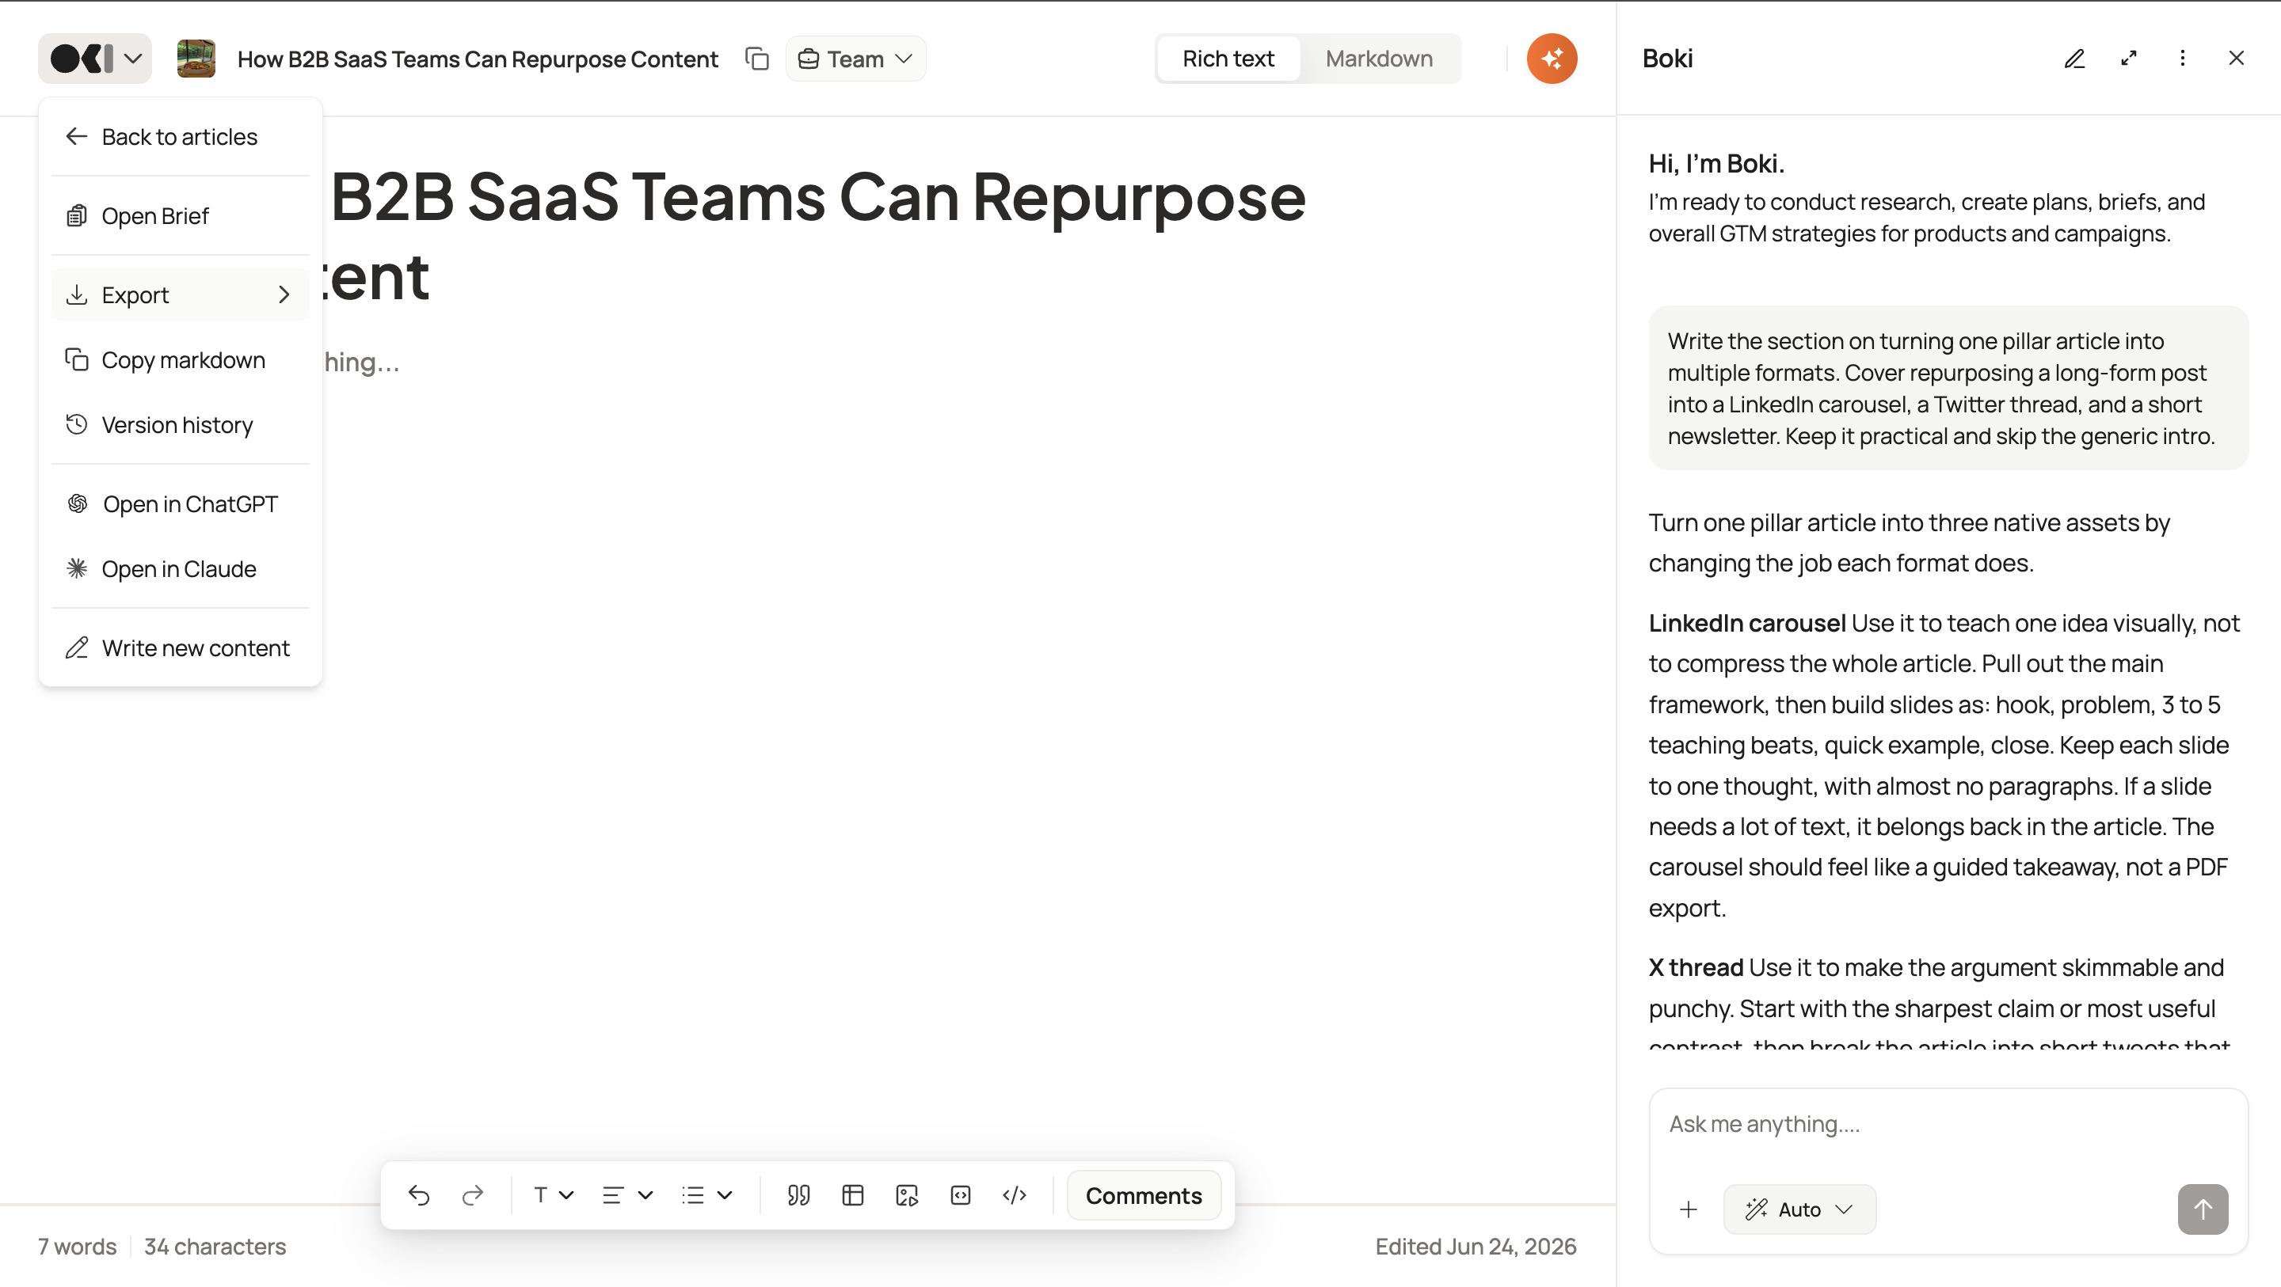Click the undo arrow in bottom toolbar

point(419,1195)
